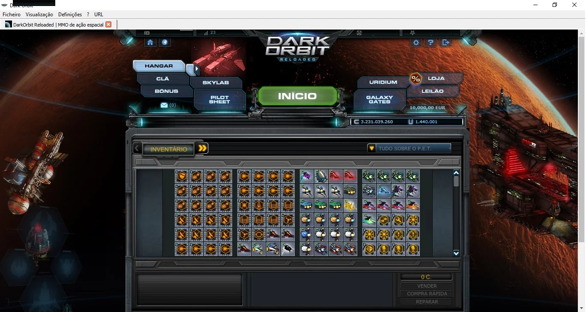Viewport: 586px width, 312px height.
Task: Switch to the Inventário tab
Action: pos(169,149)
